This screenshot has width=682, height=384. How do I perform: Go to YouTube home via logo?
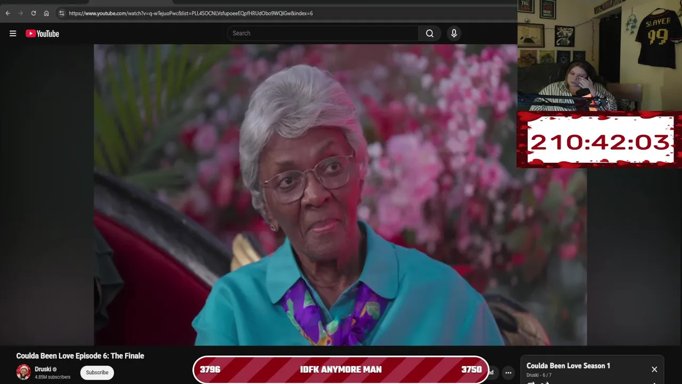42,34
